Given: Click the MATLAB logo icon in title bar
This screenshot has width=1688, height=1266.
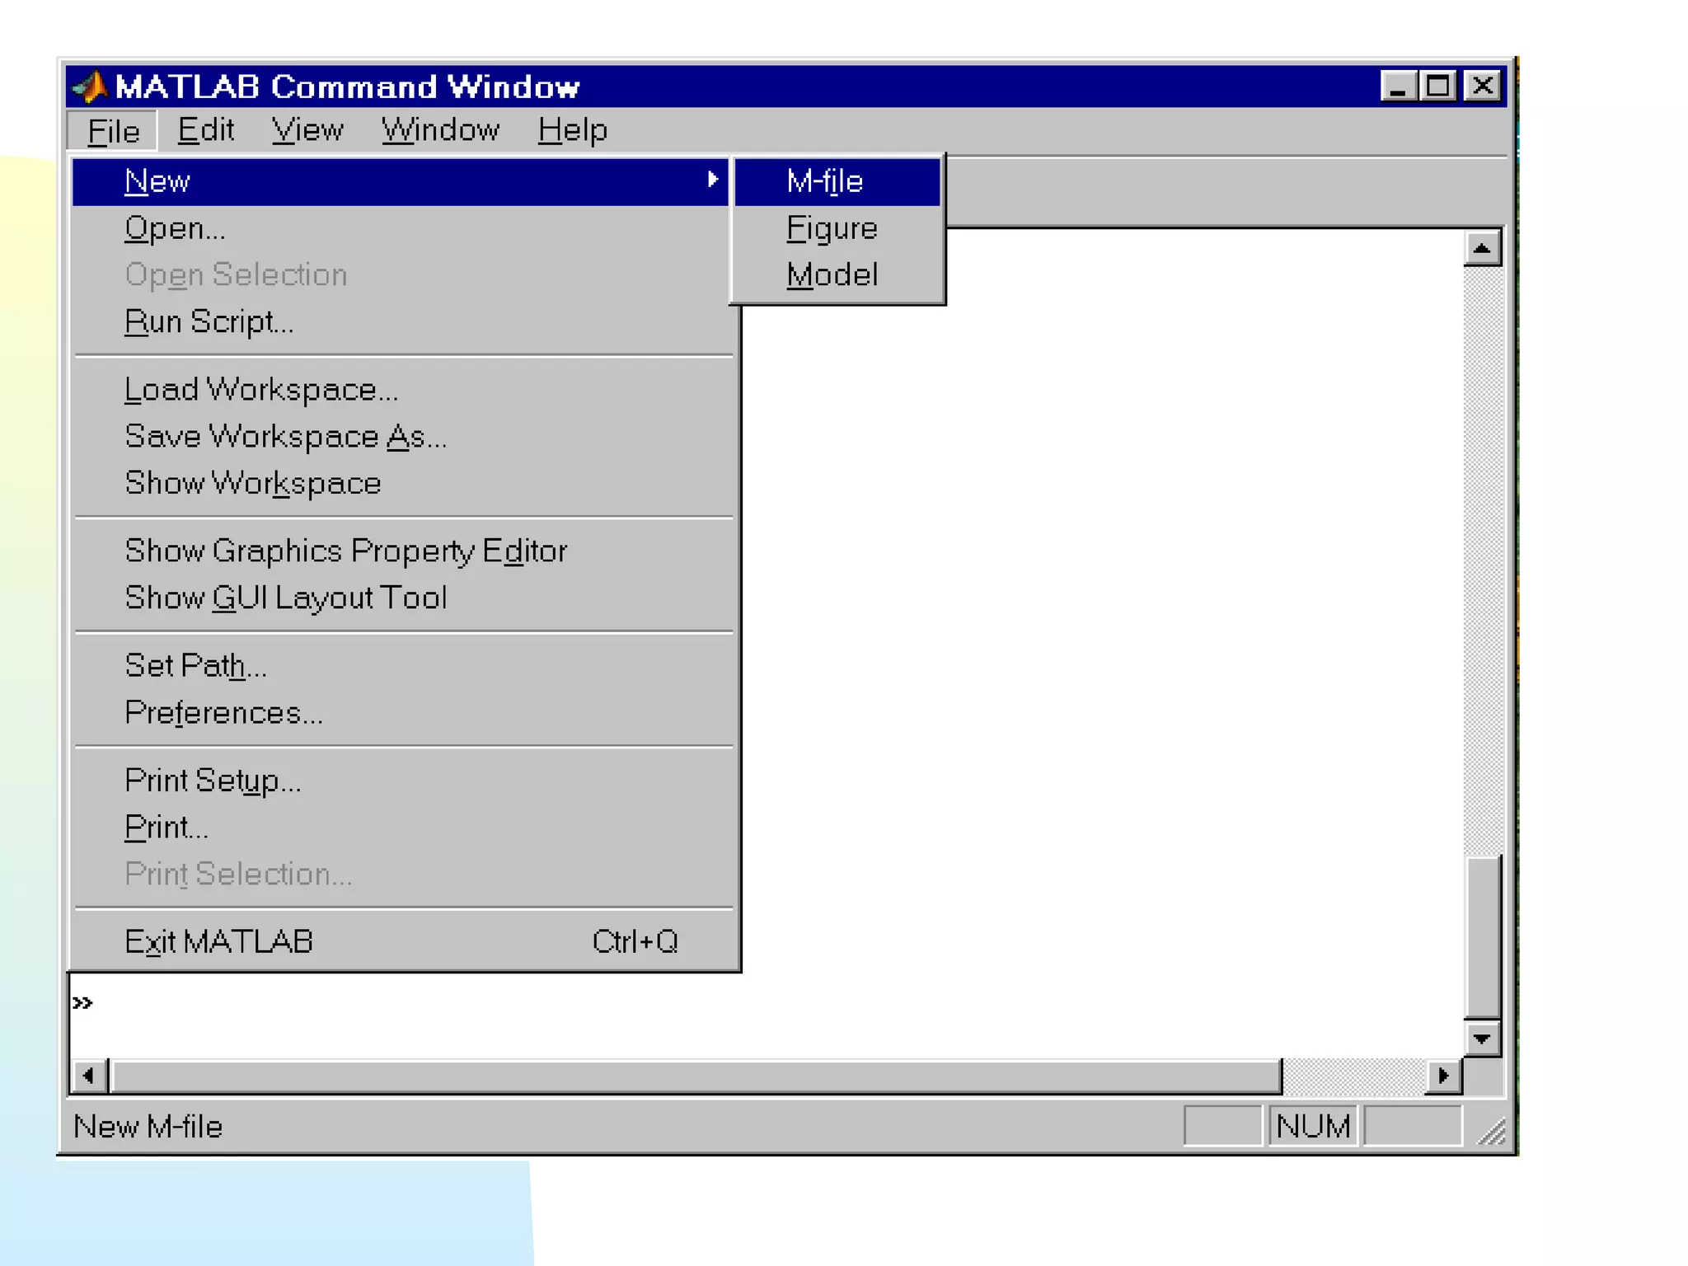Looking at the screenshot, I should tap(89, 87).
